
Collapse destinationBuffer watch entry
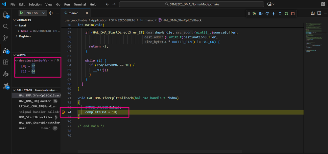click(x=17, y=60)
